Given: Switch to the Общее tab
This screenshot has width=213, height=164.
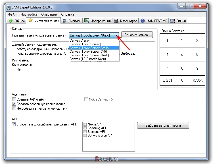Looking at the screenshot, I should coord(16,21).
